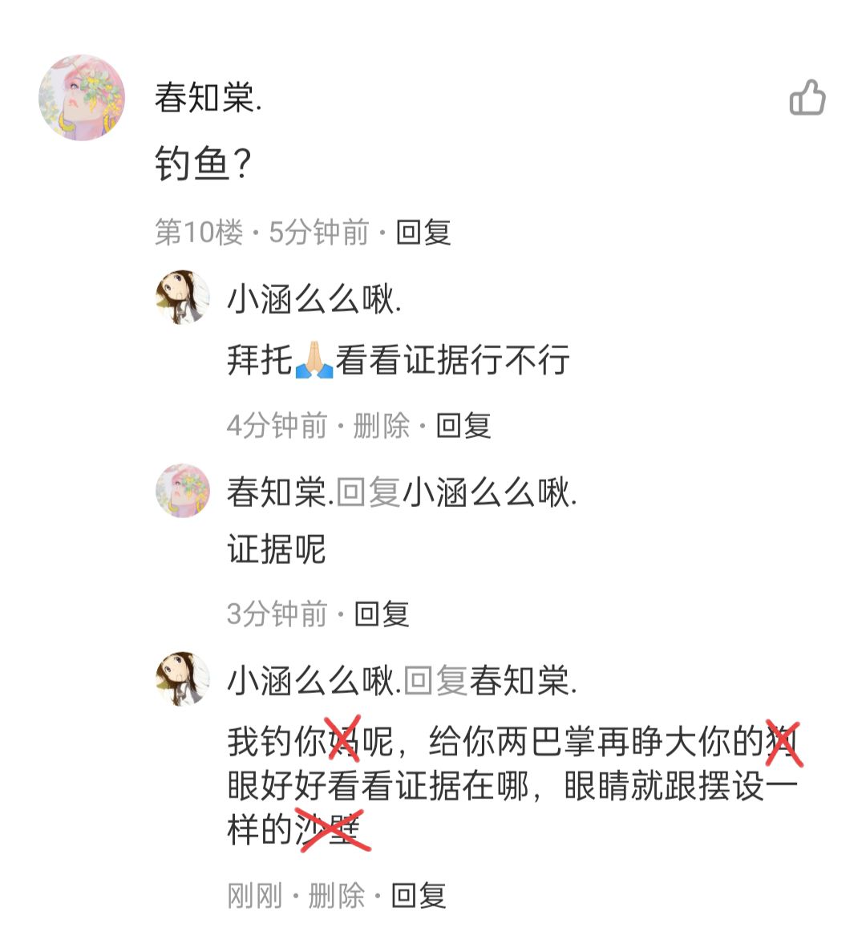Tap the mentioned 小涵么么啾 after 回复 label
Viewport: 866px width, 948px height.
pyautogui.click(x=489, y=492)
